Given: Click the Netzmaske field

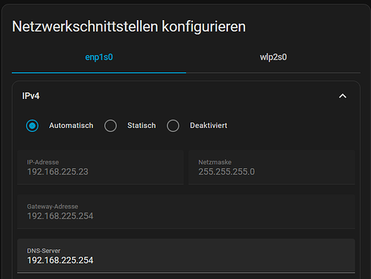Looking at the screenshot, I should point(272,167).
